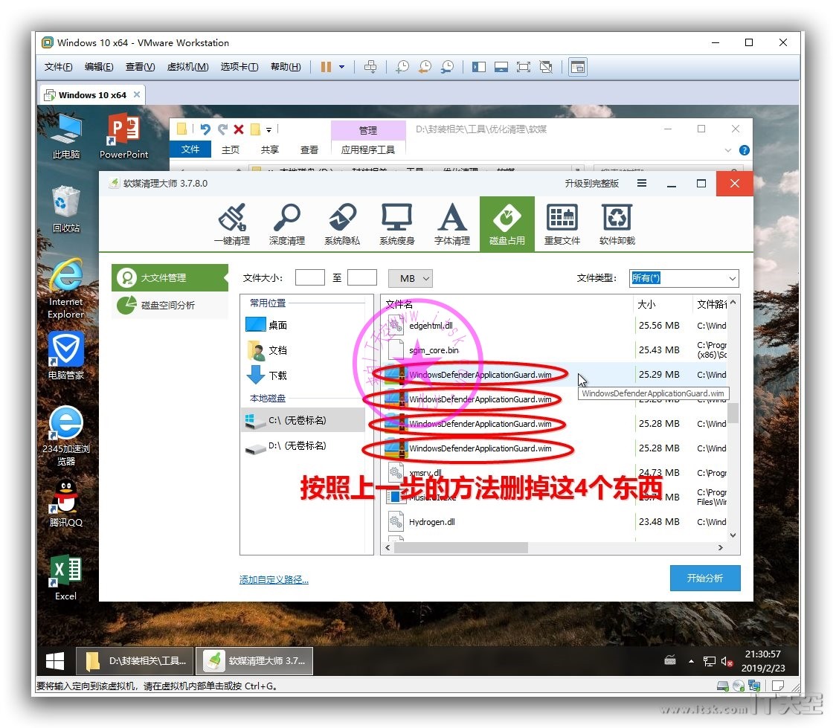Image resolution: width=836 pixels, height=728 pixels.
Task: Switch to the D:\封装相关 Explorer taskbar button
Action: 135,661
